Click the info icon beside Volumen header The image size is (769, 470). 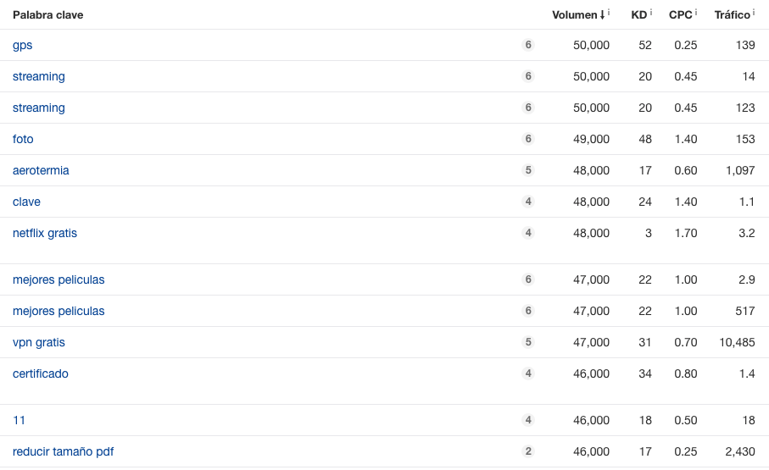[609, 12]
